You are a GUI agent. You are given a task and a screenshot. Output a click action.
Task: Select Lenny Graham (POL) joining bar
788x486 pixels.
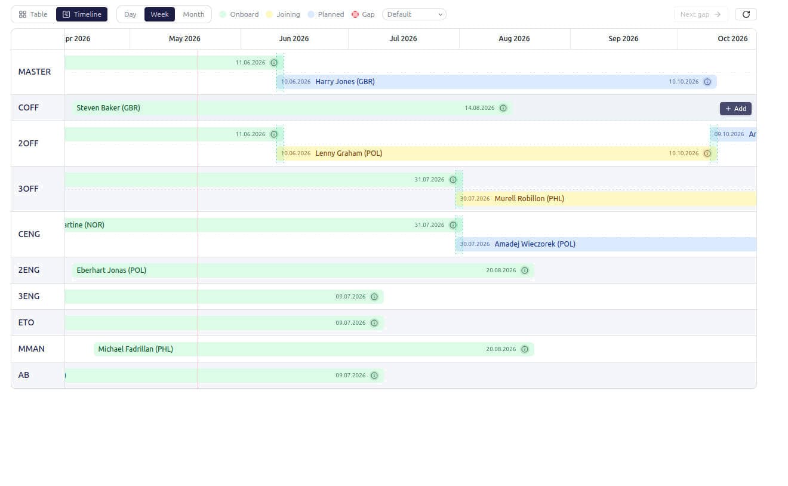pyautogui.click(x=497, y=153)
